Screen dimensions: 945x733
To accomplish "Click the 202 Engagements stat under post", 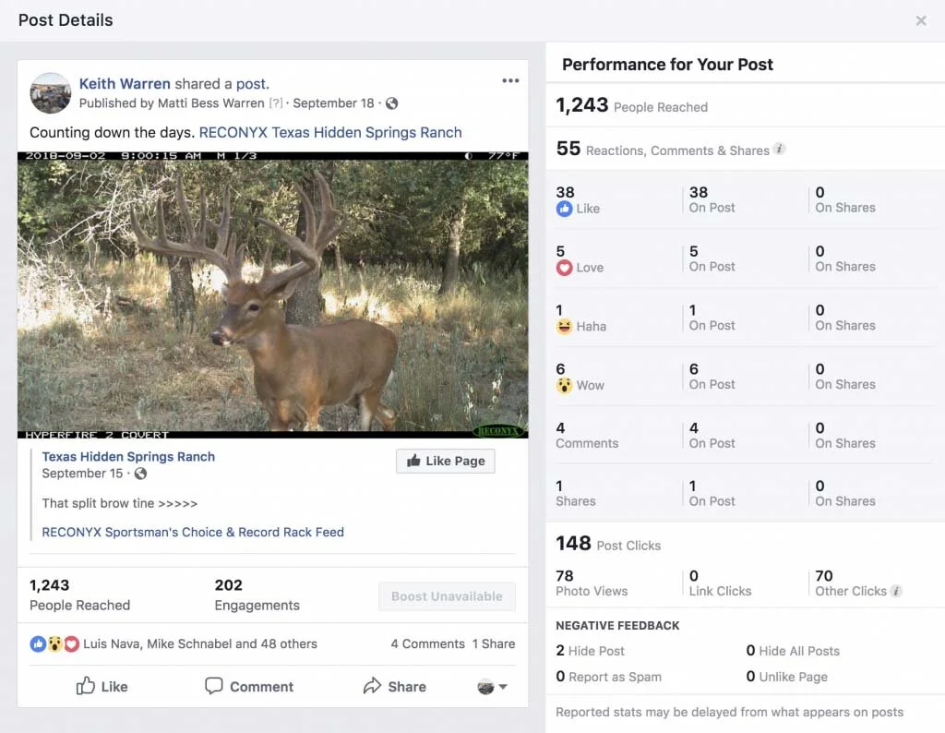I will pos(257,595).
